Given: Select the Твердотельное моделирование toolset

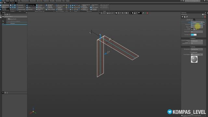Looking at the screenshot, I should coord(5,5).
